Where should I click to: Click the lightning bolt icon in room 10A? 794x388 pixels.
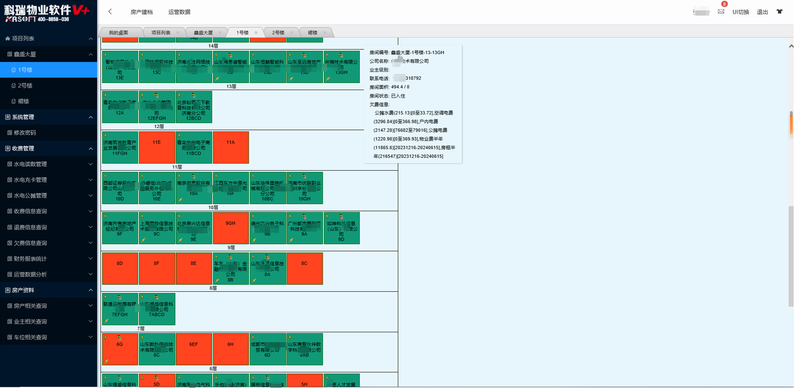pos(180,200)
